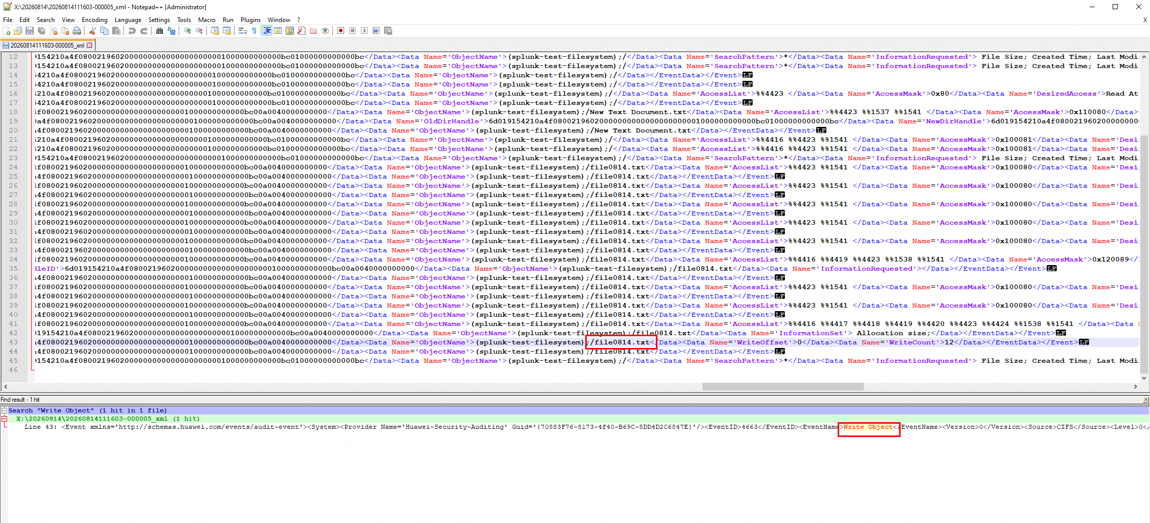The height and width of the screenshot is (523, 1150).
Task: Open the question mark help menu
Action: pyautogui.click(x=299, y=20)
